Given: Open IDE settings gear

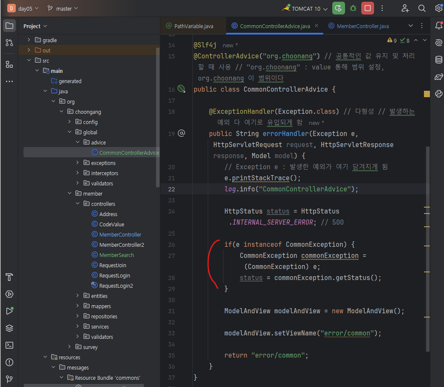Looking at the screenshot, I should (438, 8).
